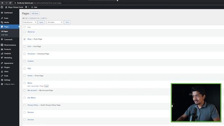The height and width of the screenshot is (126, 224).
Task: Open the About us page title
Action: pyautogui.click(x=31, y=32)
